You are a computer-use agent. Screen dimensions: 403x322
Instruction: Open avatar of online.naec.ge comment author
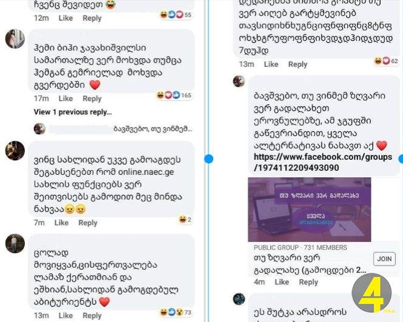[x=15, y=151]
